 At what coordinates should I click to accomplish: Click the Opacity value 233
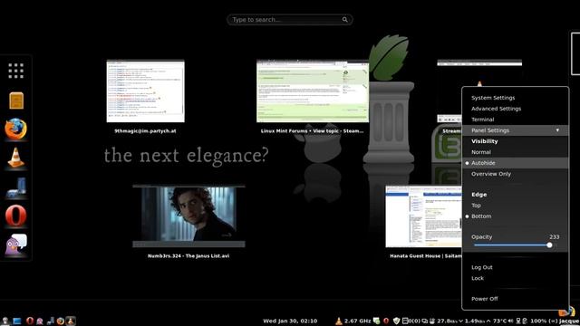tap(554, 237)
